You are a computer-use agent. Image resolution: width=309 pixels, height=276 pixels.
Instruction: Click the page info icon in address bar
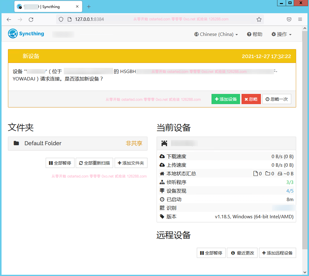[x=69, y=19]
